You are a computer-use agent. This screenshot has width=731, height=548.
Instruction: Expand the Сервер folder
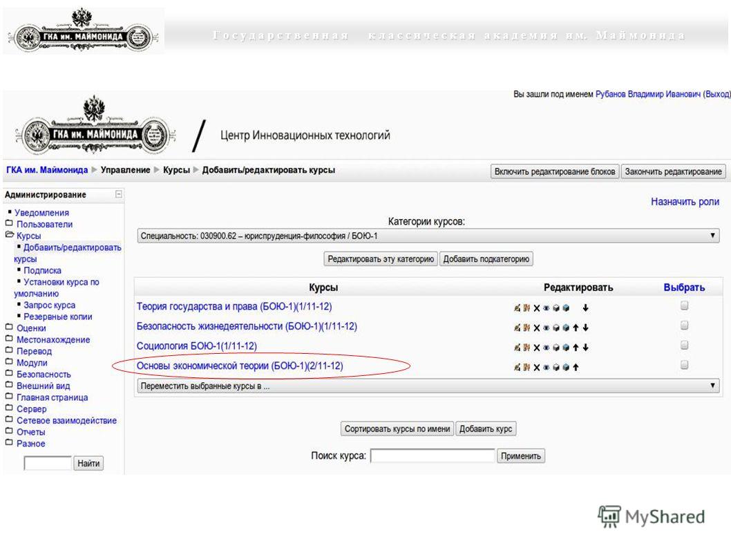(9, 408)
